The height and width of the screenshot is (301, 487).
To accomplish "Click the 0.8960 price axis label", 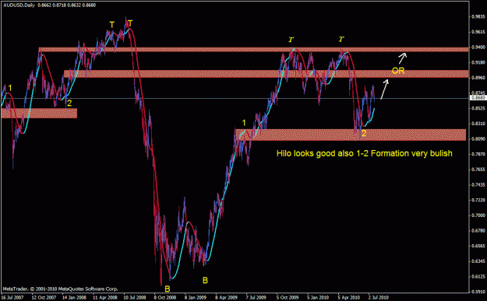I will [x=478, y=78].
